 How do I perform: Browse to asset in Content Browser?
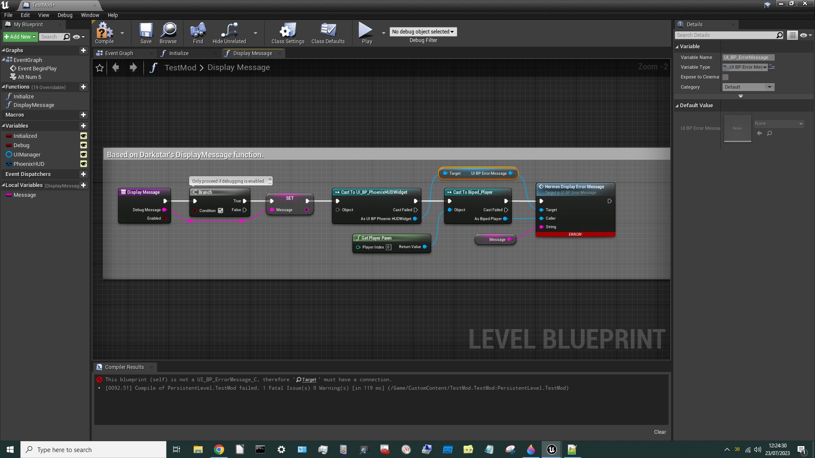coord(168,34)
